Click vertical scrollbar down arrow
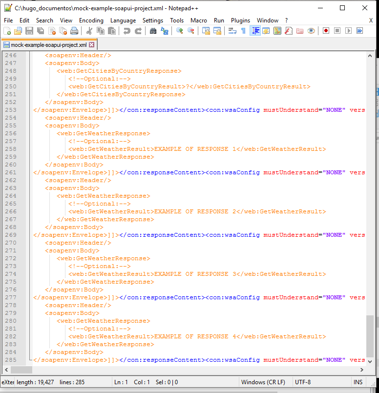379x393 pixels. (x=370, y=361)
